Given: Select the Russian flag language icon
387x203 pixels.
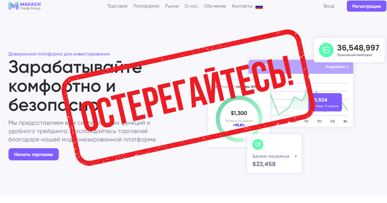Looking at the screenshot, I should (x=259, y=6).
